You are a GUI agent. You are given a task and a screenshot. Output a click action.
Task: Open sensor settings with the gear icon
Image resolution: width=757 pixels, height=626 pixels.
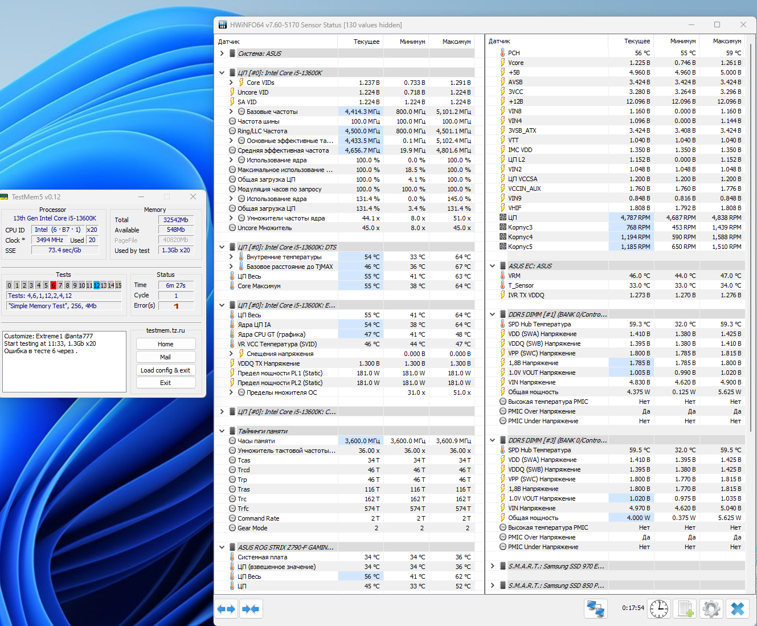click(x=711, y=609)
